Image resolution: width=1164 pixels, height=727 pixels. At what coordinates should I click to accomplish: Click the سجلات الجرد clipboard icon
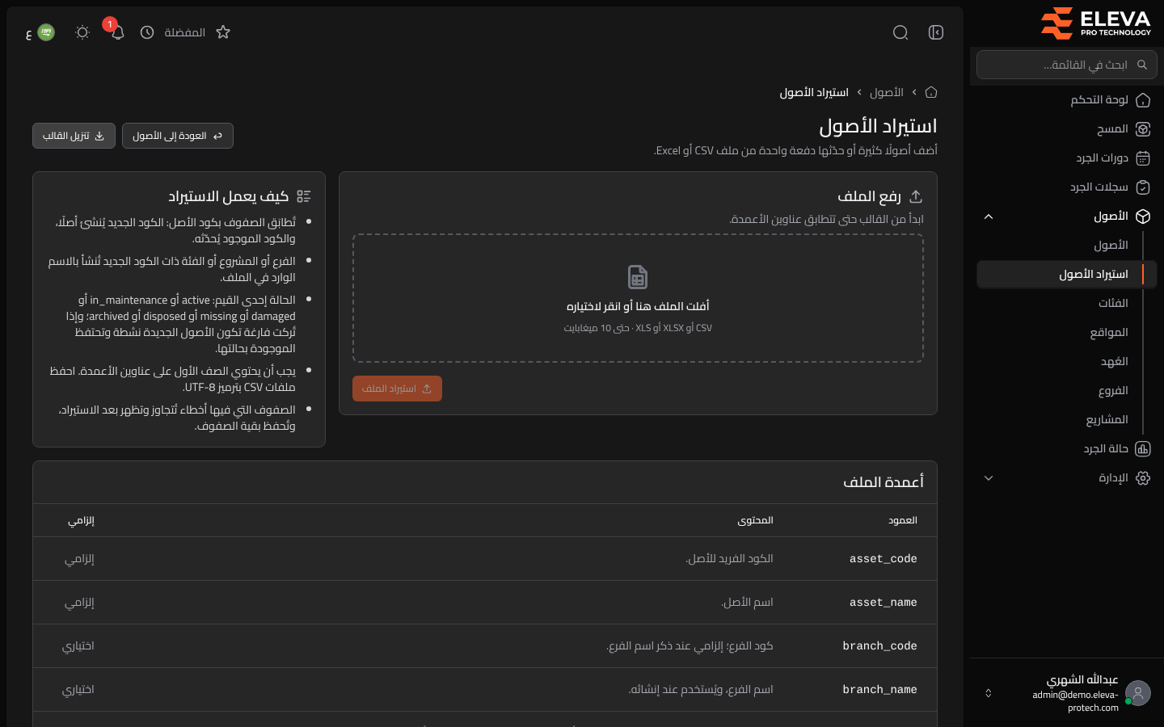pos(1143,187)
